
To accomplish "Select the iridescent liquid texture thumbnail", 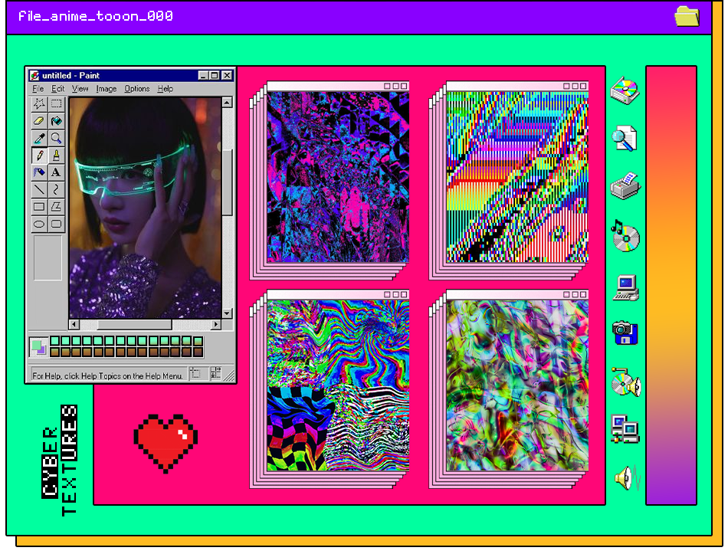I will [517, 385].
